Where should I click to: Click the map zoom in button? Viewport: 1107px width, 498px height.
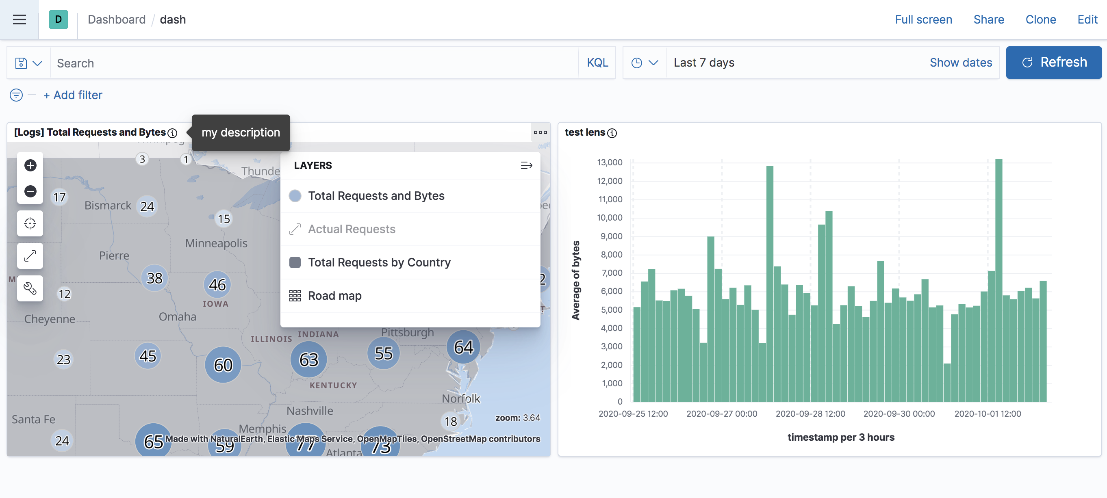(x=30, y=165)
